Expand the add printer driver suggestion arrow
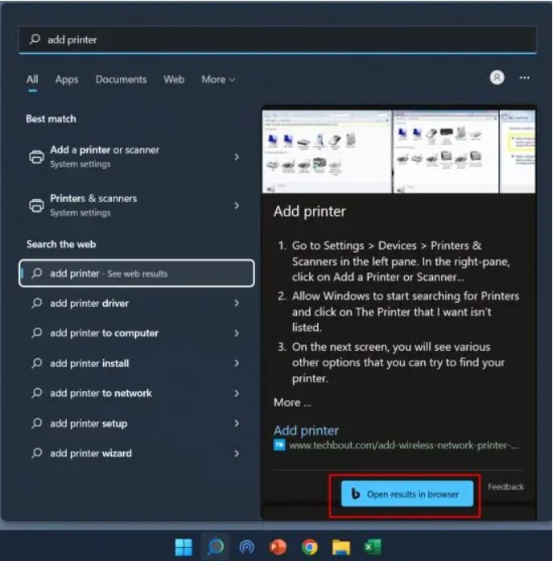The width and height of the screenshot is (553, 561). pyautogui.click(x=237, y=303)
